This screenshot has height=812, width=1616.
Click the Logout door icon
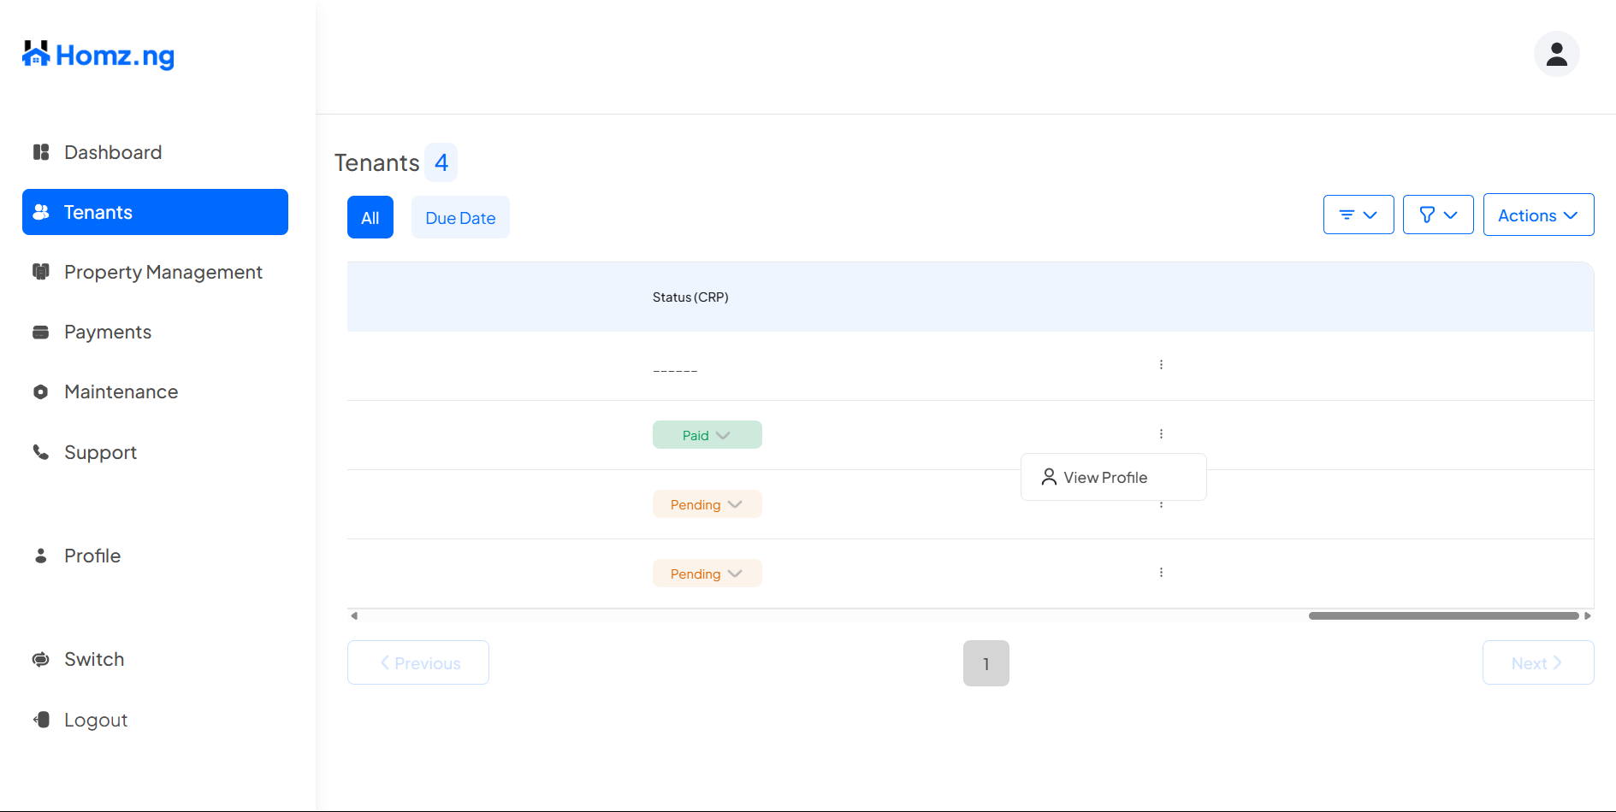(41, 720)
